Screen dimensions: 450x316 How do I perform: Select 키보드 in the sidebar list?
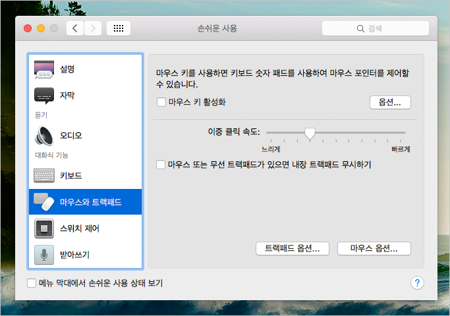coord(85,176)
